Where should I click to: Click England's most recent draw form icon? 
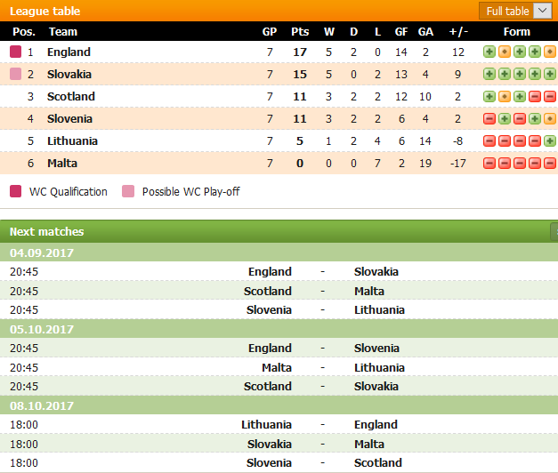coord(551,52)
